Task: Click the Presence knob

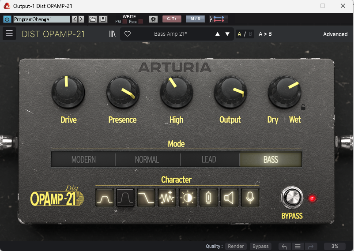Action: pos(123,92)
